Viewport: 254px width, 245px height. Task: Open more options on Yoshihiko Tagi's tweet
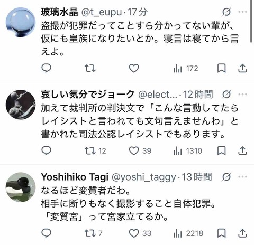(x=242, y=177)
